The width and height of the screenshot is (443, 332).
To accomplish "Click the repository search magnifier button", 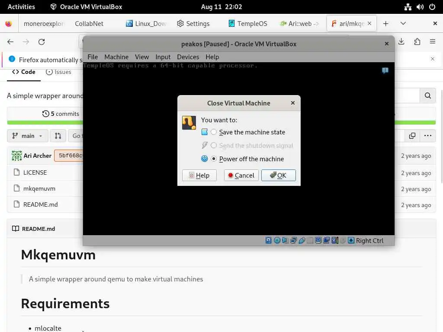I will click(x=428, y=96).
